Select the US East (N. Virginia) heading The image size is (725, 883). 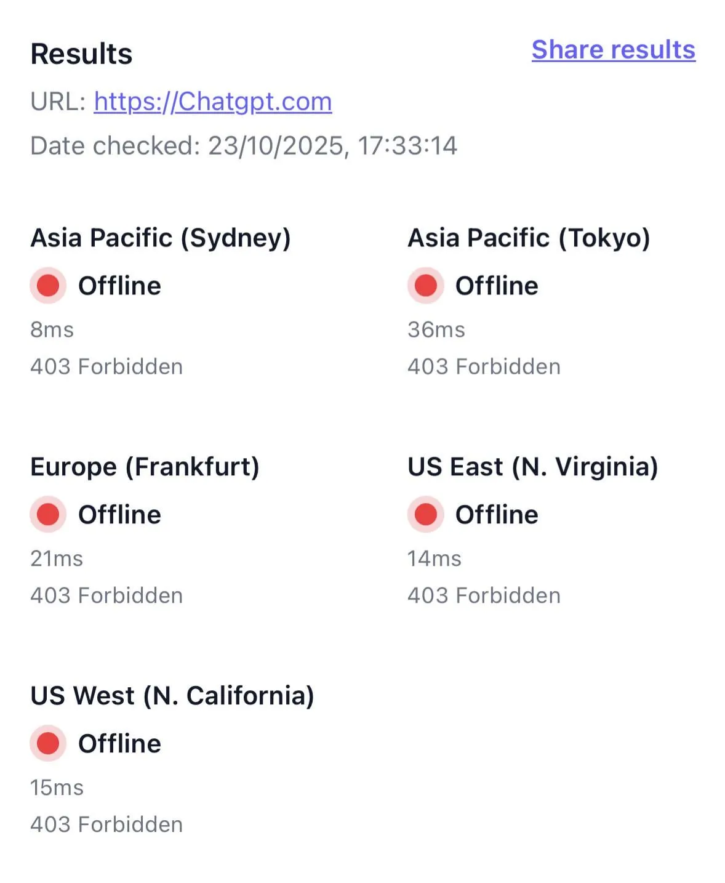point(532,467)
